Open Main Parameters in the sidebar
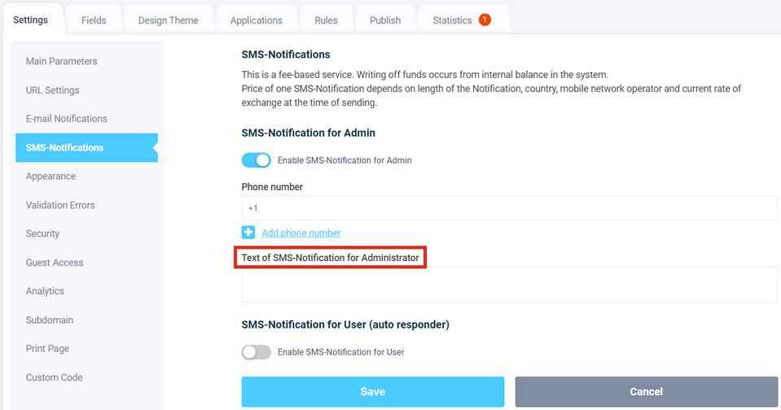The height and width of the screenshot is (410, 781). click(x=61, y=61)
